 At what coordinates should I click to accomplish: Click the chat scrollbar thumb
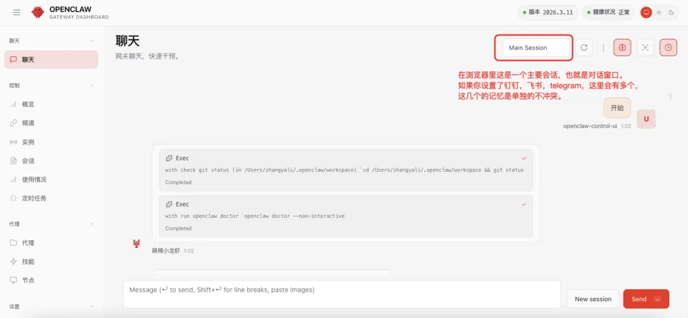tap(670, 96)
